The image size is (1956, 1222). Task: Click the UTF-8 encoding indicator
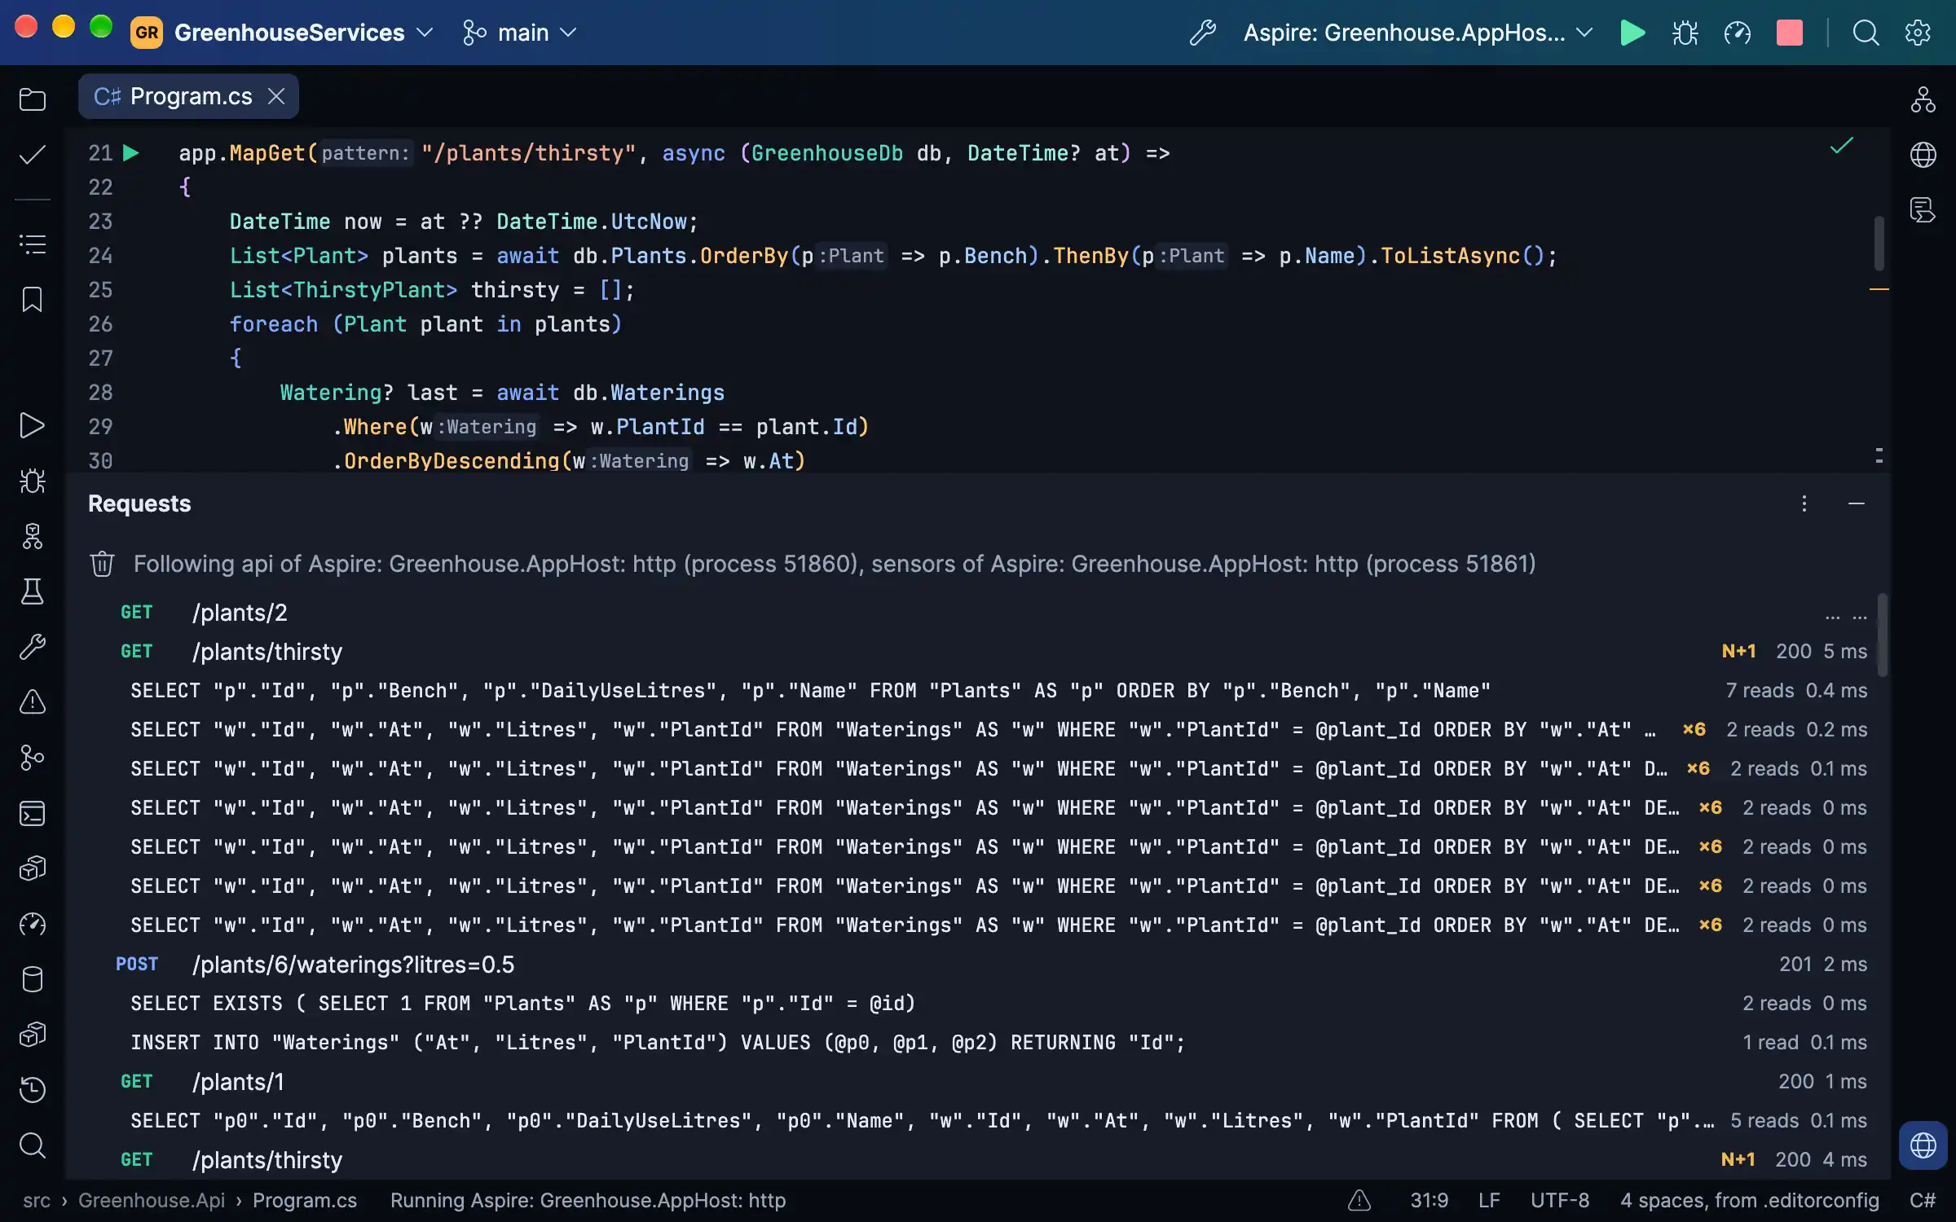click(x=1560, y=1201)
